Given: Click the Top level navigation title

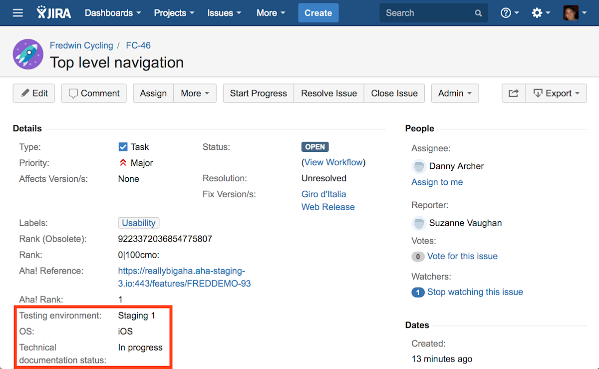Looking at the screenshot, I should coord(117,62).
